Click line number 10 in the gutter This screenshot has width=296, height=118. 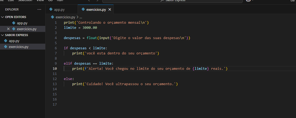(x=55, y=68)
